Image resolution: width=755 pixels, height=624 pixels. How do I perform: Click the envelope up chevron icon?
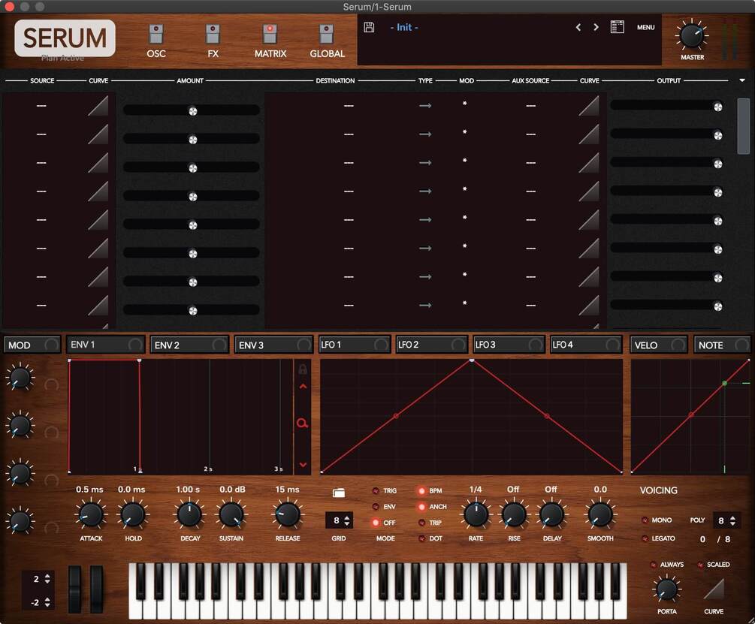point(303,386)
